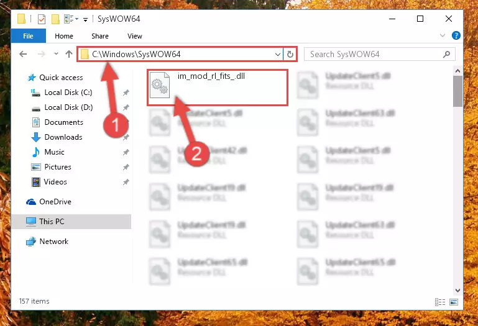Open Customize Quick Access Toolbar dropdown

[x=86, y=19]
